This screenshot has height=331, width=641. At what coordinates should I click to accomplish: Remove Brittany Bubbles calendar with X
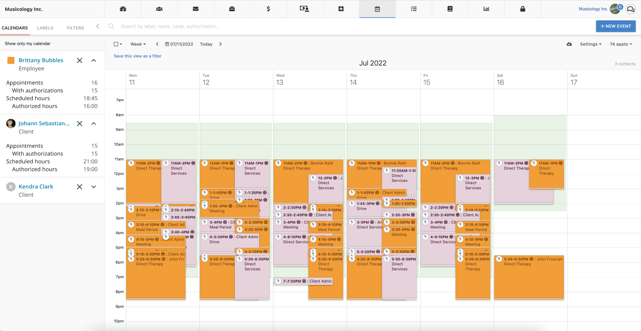coord(80,60)
